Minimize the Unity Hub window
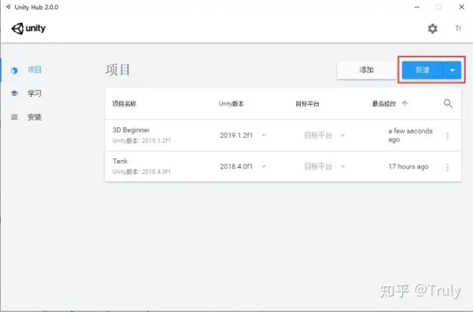 417,7
